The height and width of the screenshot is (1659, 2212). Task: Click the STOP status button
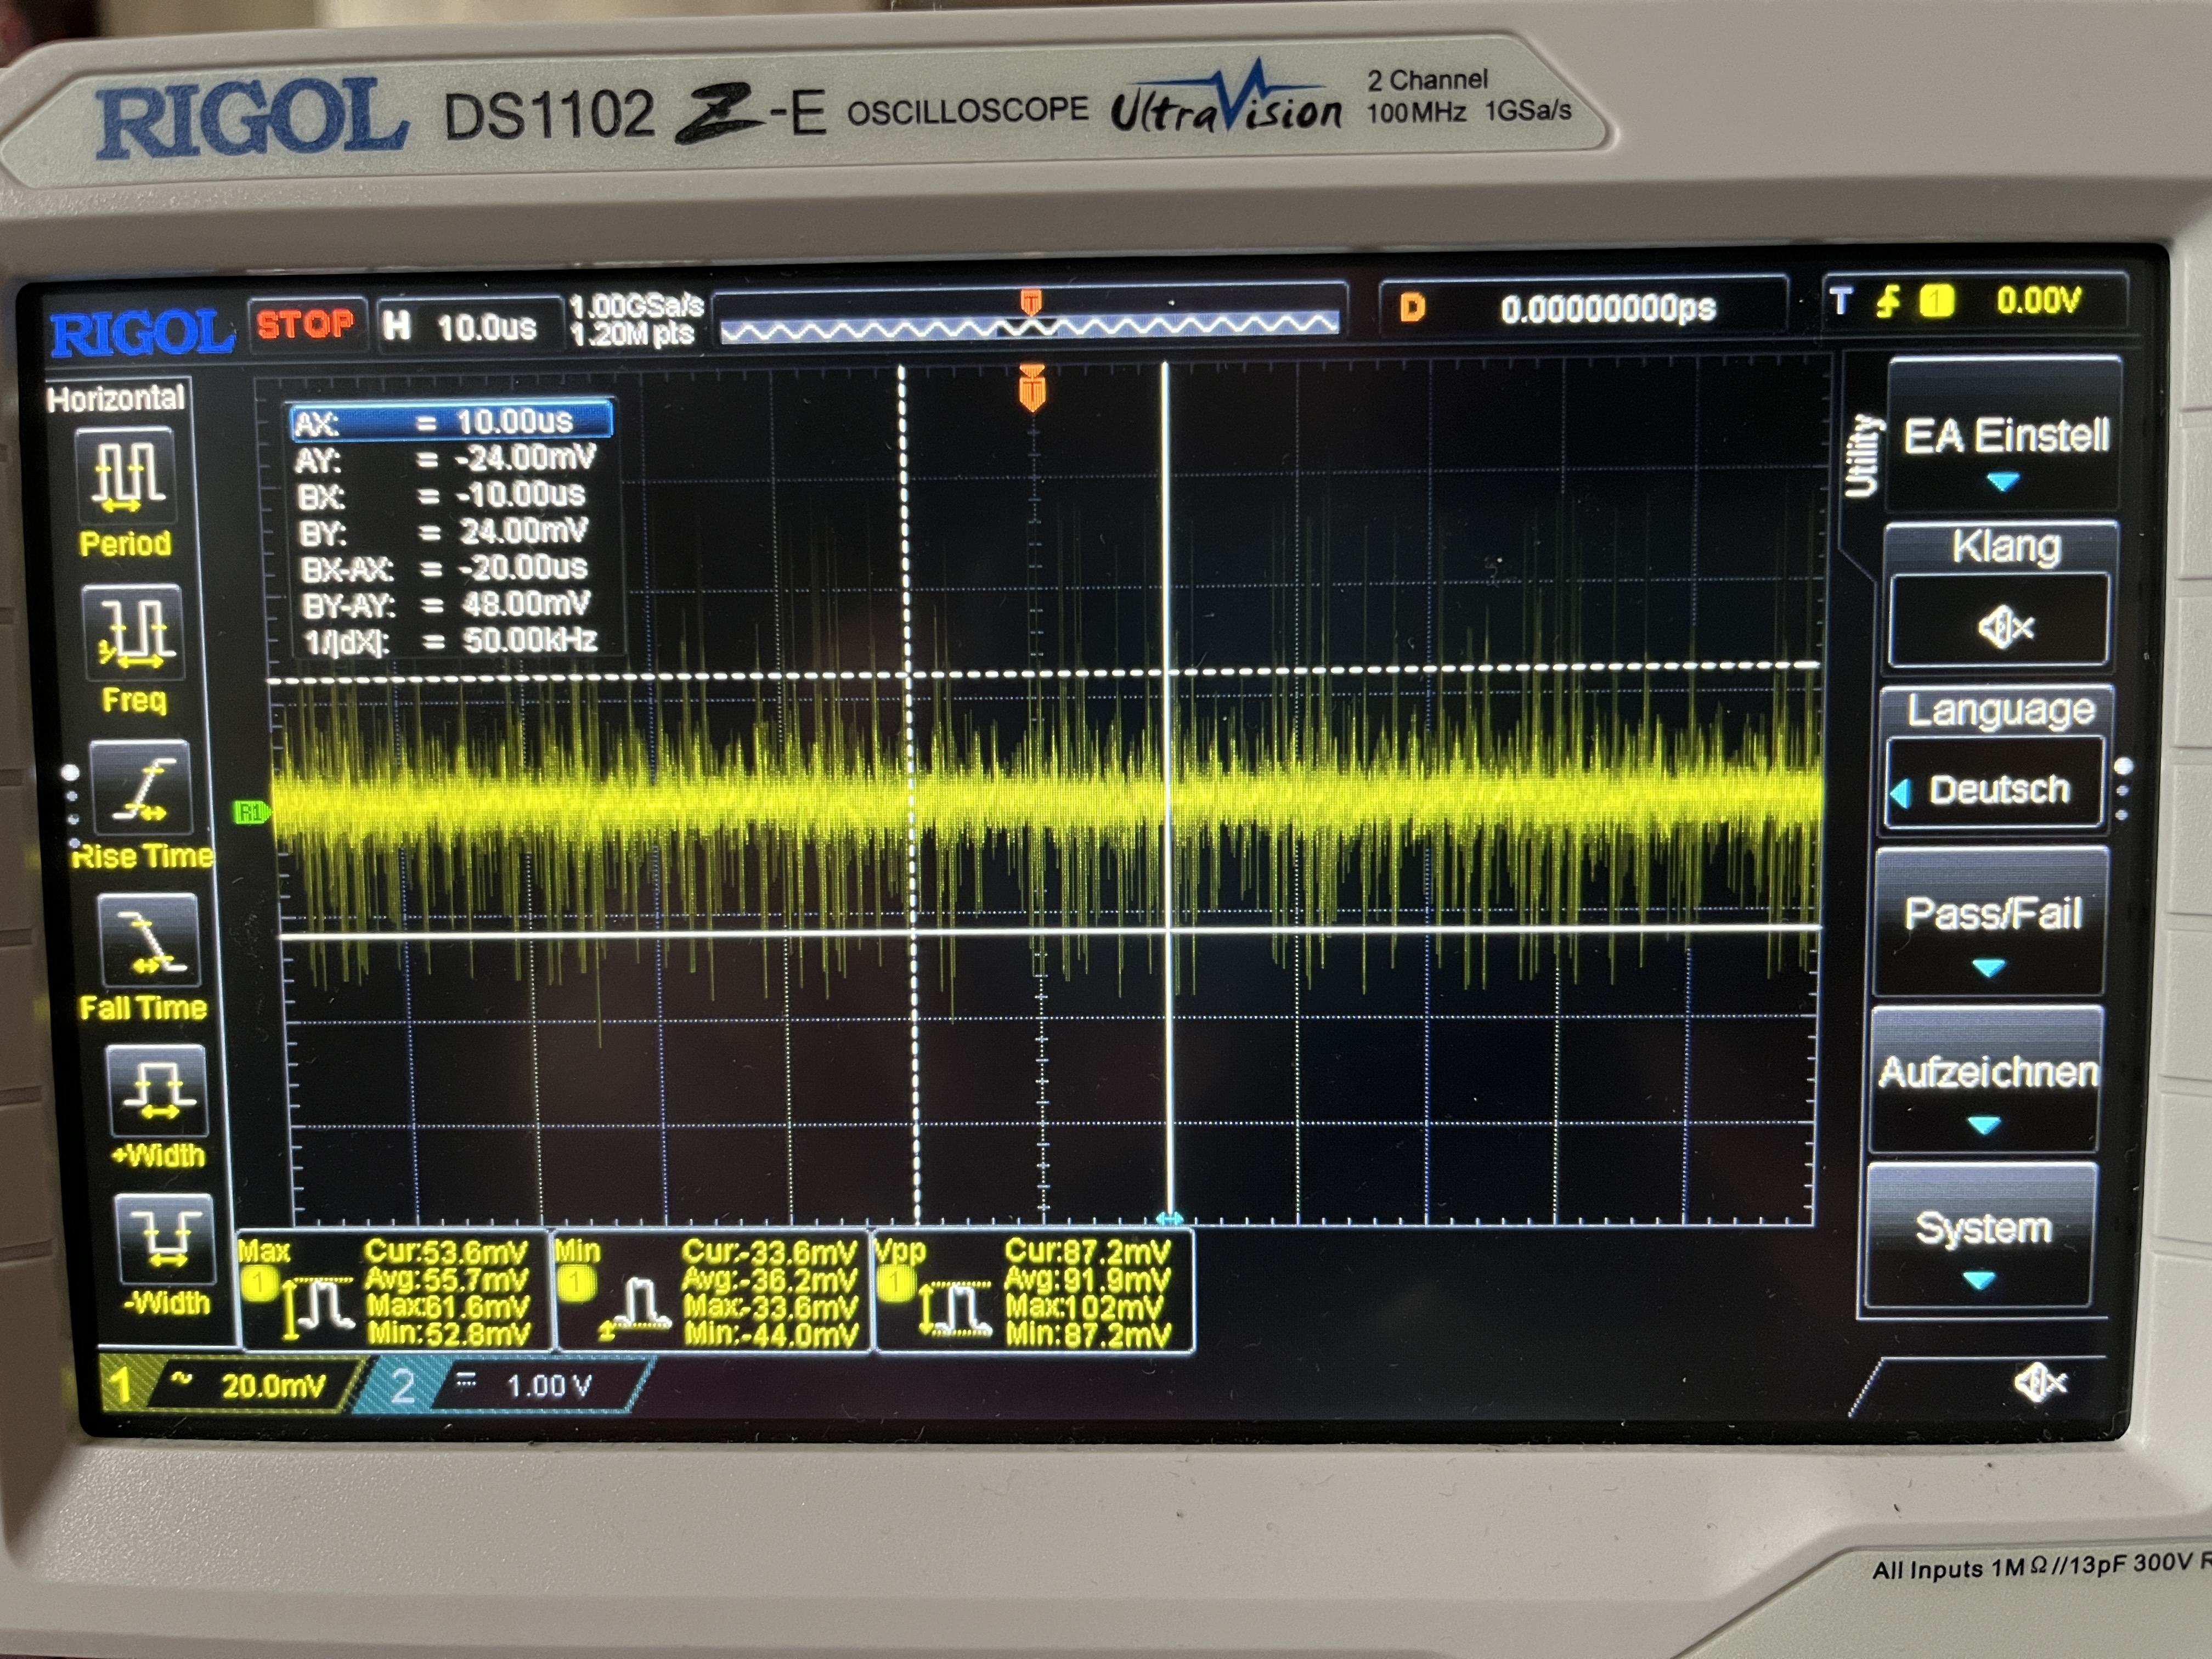pyautogui.click(x=305, y=324)
